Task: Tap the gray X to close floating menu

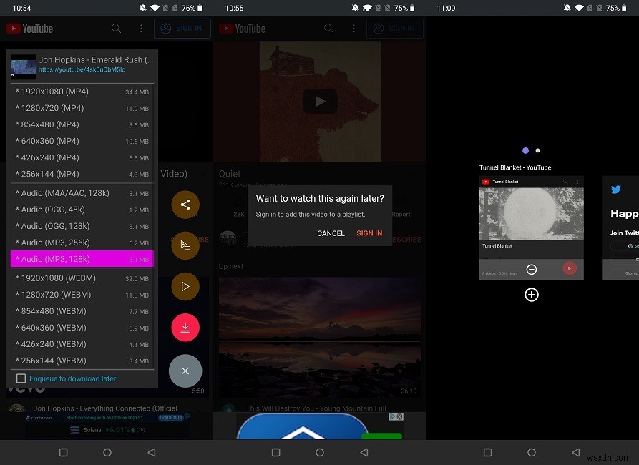Action: [x=185, y=371]
